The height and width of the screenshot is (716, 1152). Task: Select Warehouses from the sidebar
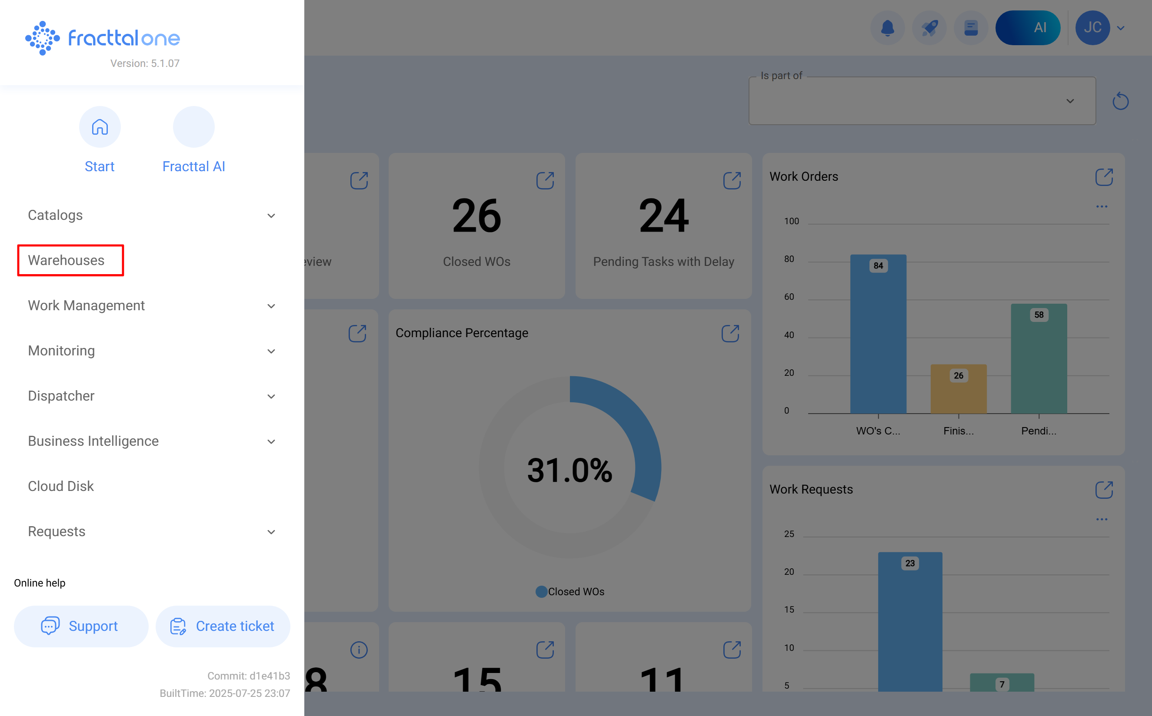67,260
